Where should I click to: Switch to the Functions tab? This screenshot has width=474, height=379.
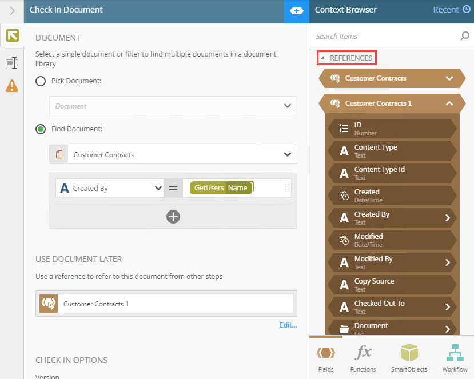pos(363,358)
